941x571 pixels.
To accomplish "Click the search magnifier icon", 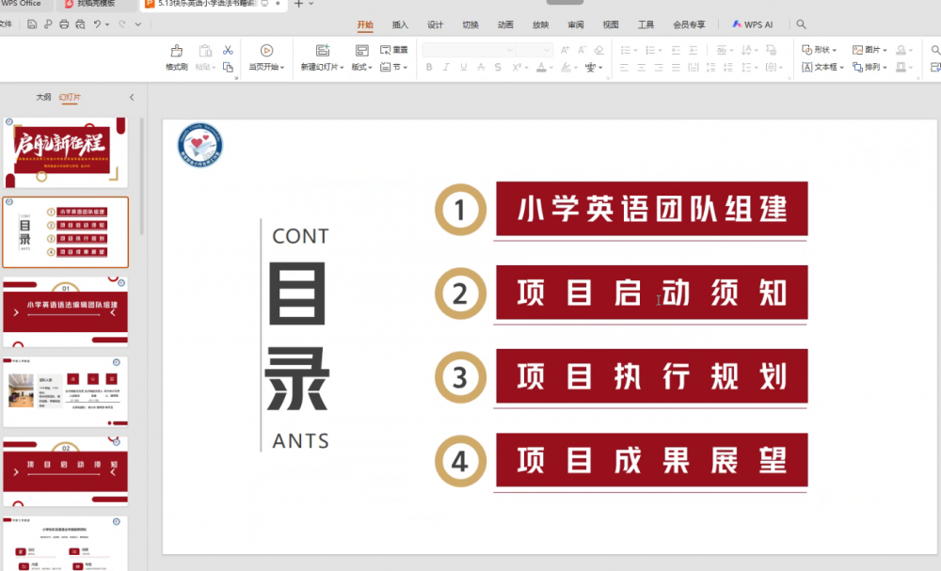I will click(801, 25).
